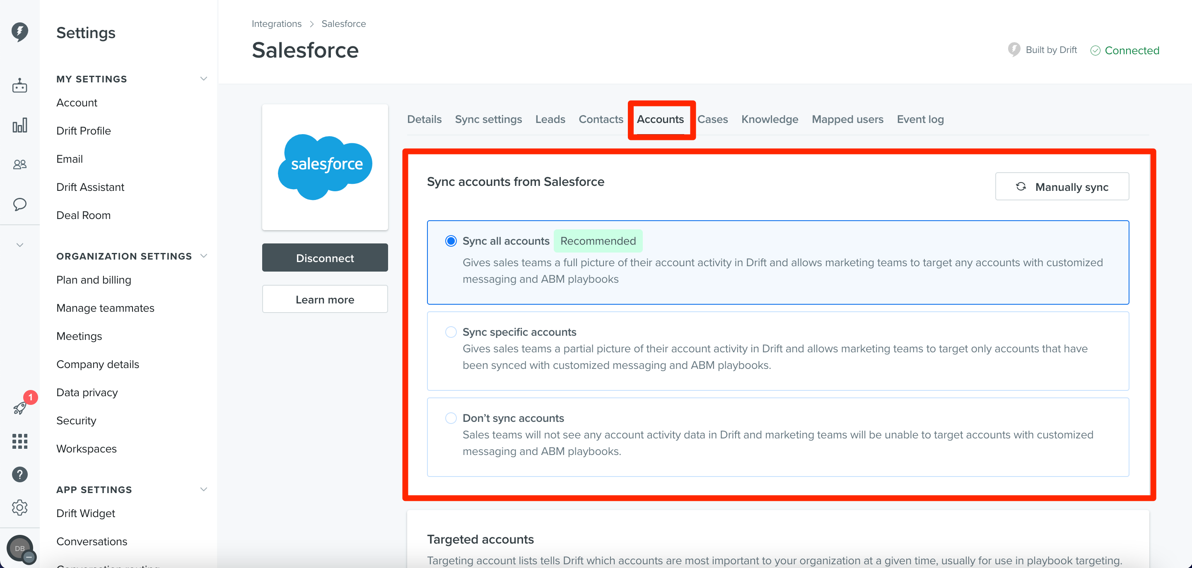Screen dimensions: 1192x568
Task: Open the playbooks bot icon in sidebar
Action: tap(19, 86)
